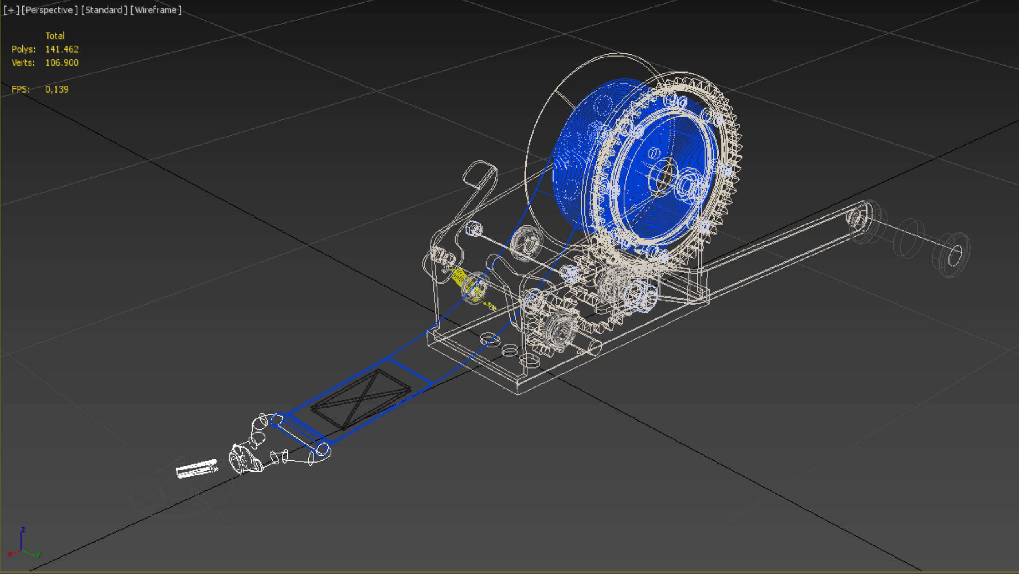This screenshot has height=574, width=1019.
Task: Open the Wireframe display mode menu
Action: (x=155, y=10)
